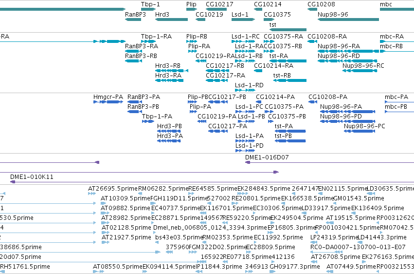
Task: Select transcript Hrd3-RA
Action: click(169, 80)
